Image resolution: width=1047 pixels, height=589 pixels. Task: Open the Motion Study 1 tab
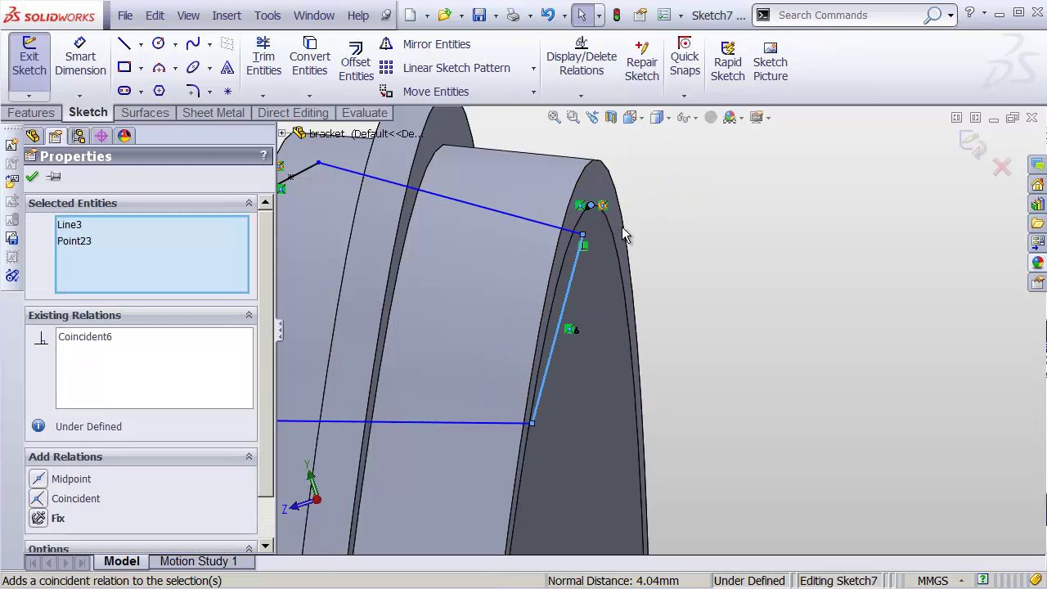[199, 561]
